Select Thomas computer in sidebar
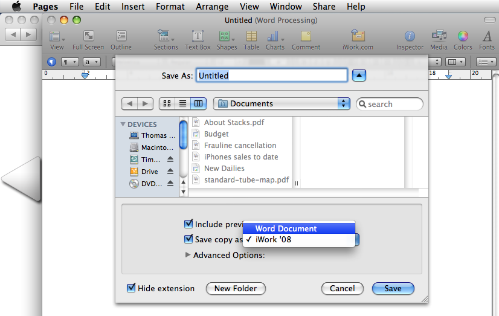This screenshot has width=499, height=316. coord(152,135)
